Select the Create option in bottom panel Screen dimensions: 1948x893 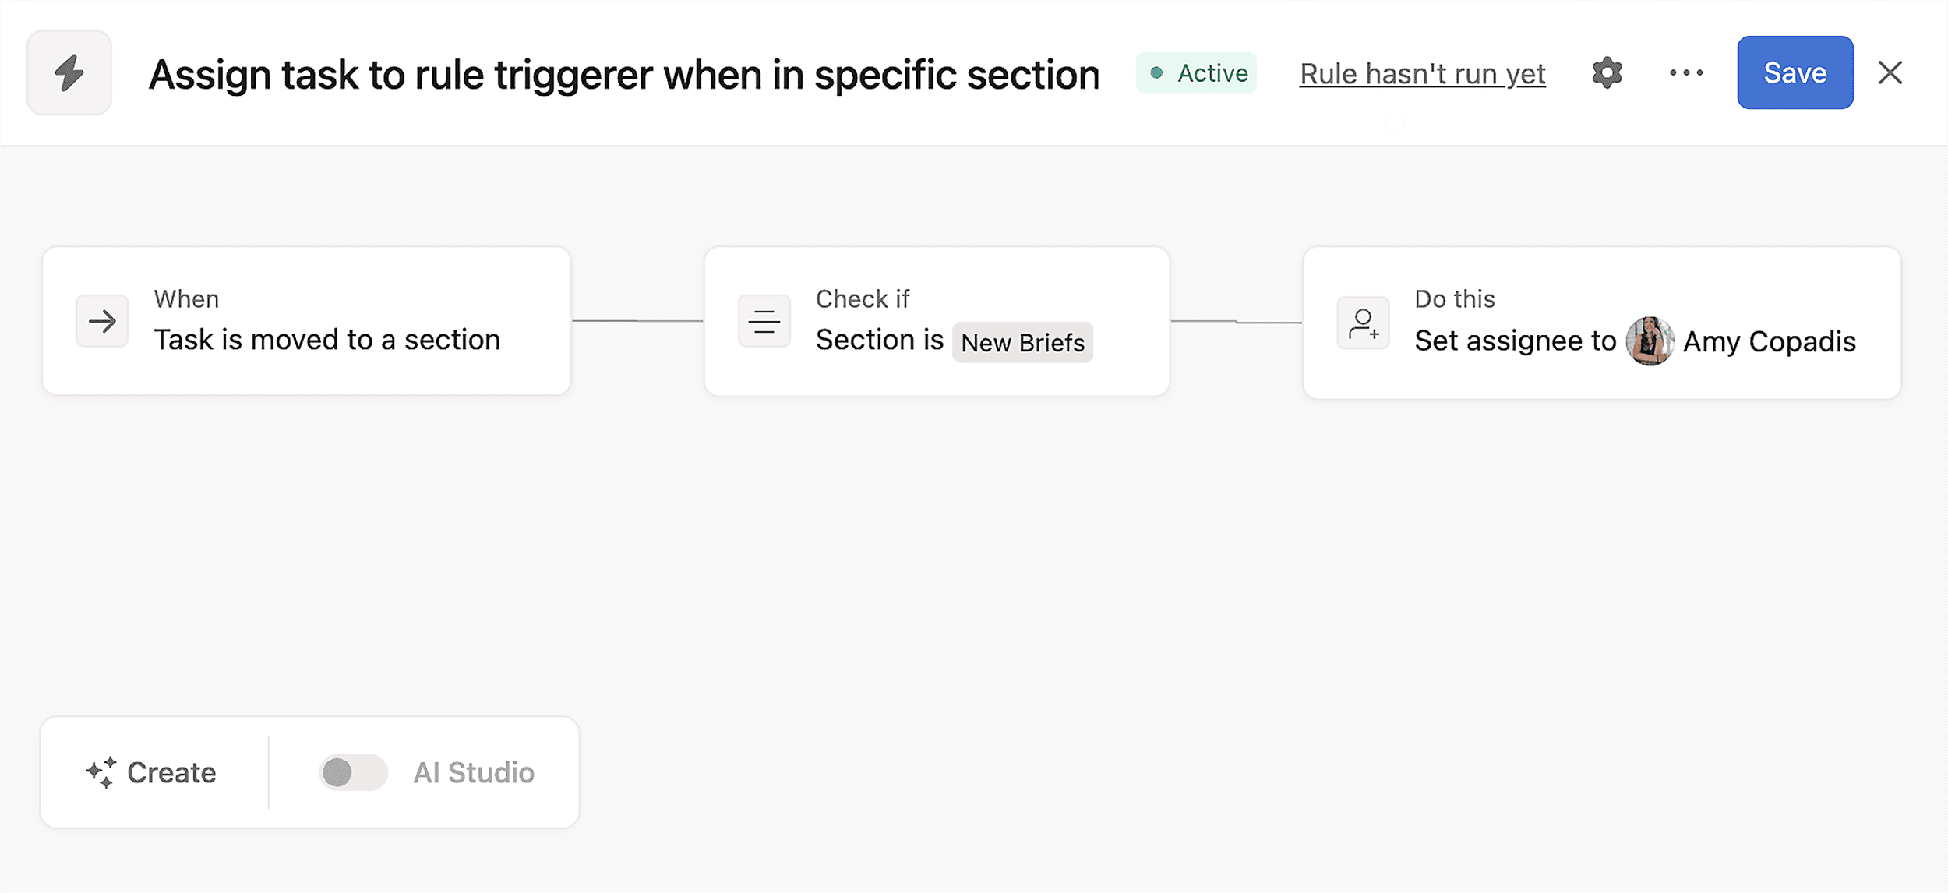(152, 772)
